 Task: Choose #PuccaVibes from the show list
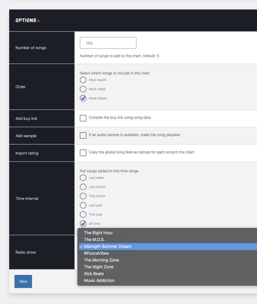[x=96, y=253]
